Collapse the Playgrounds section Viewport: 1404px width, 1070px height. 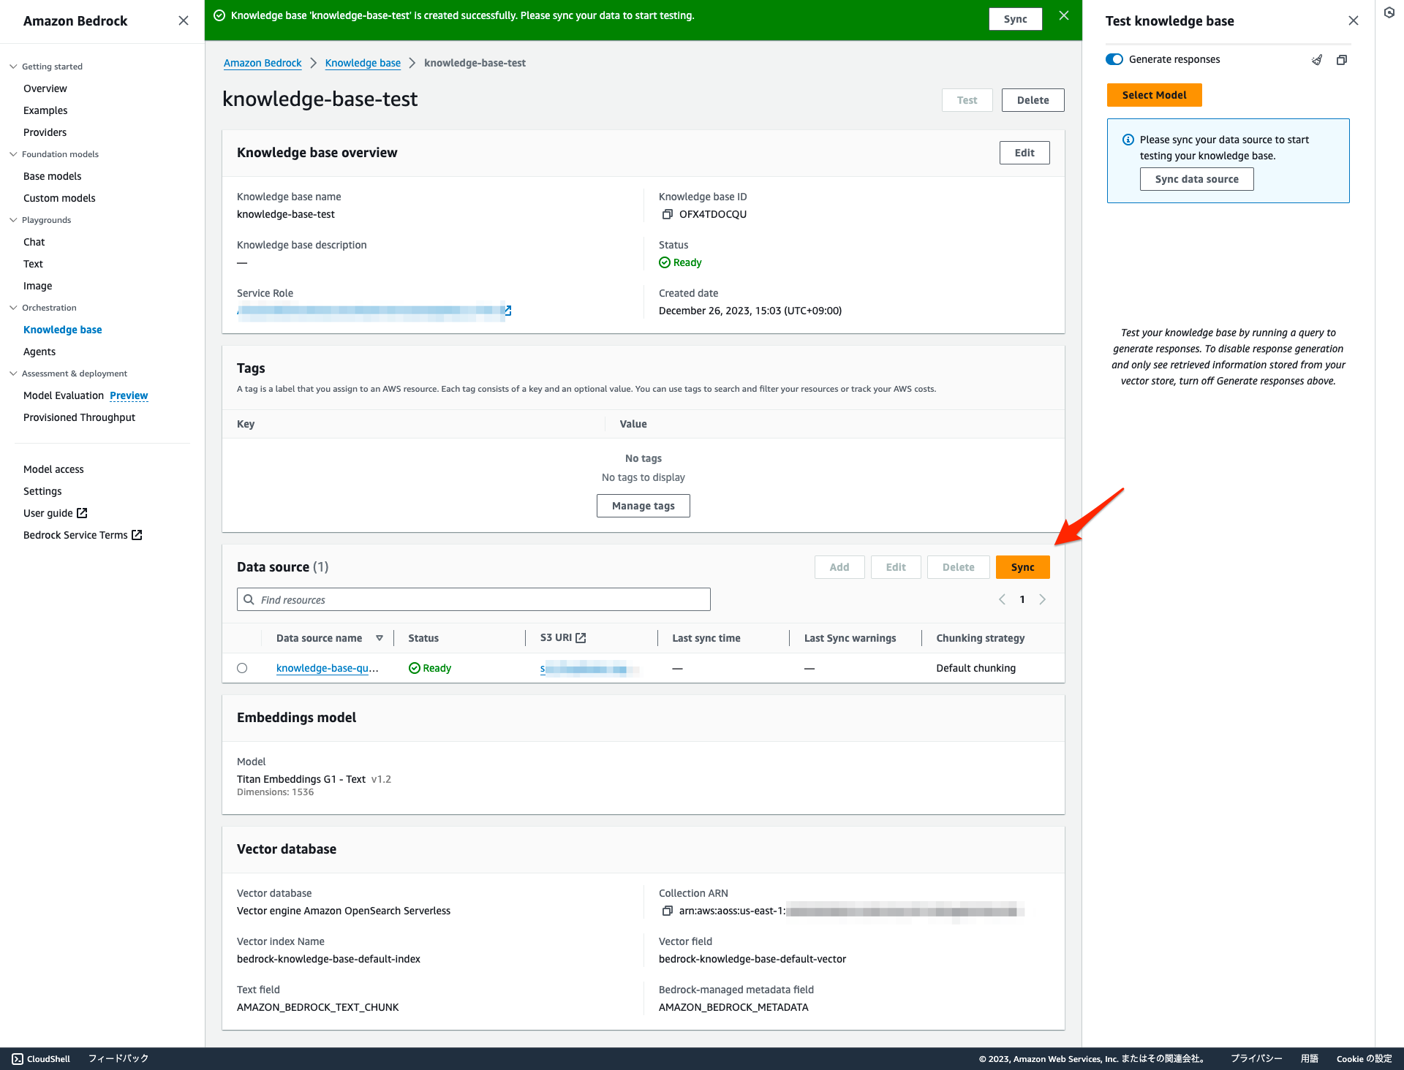point(13,220)
